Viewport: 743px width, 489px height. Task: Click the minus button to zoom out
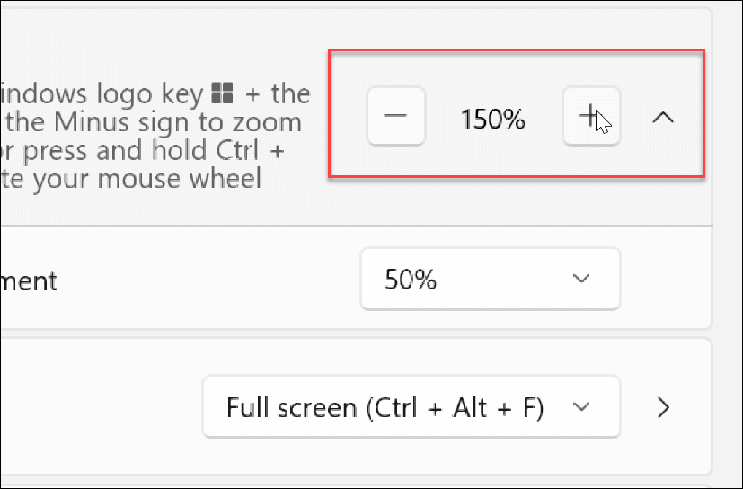(x=396, y=117)
